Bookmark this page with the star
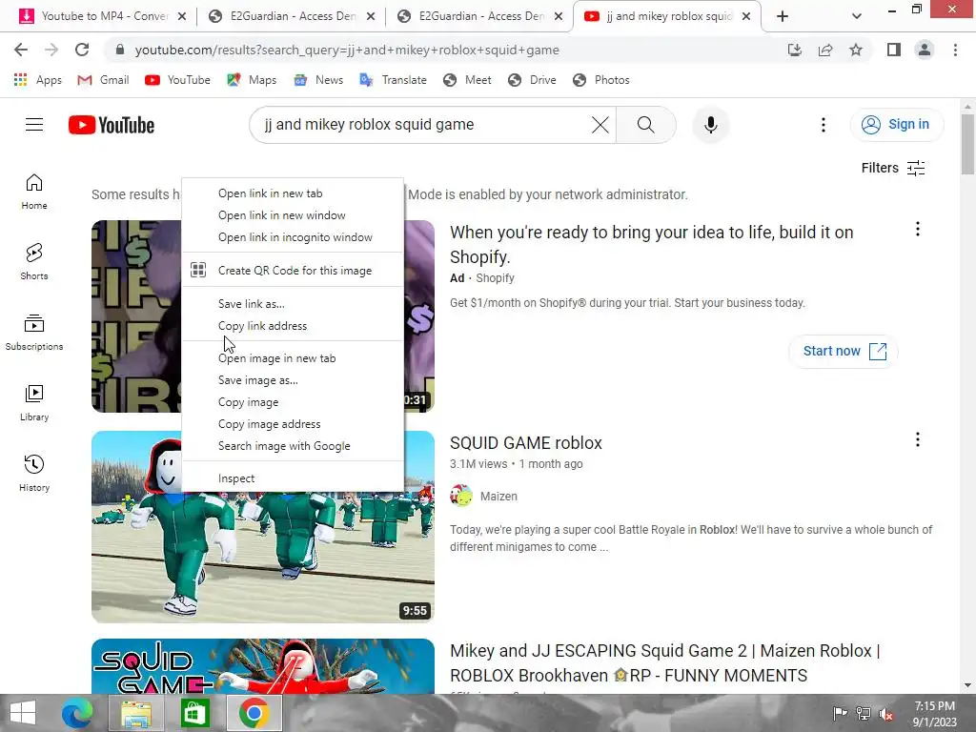This screenshot has height=732, width=976. (x=856, y=50)
